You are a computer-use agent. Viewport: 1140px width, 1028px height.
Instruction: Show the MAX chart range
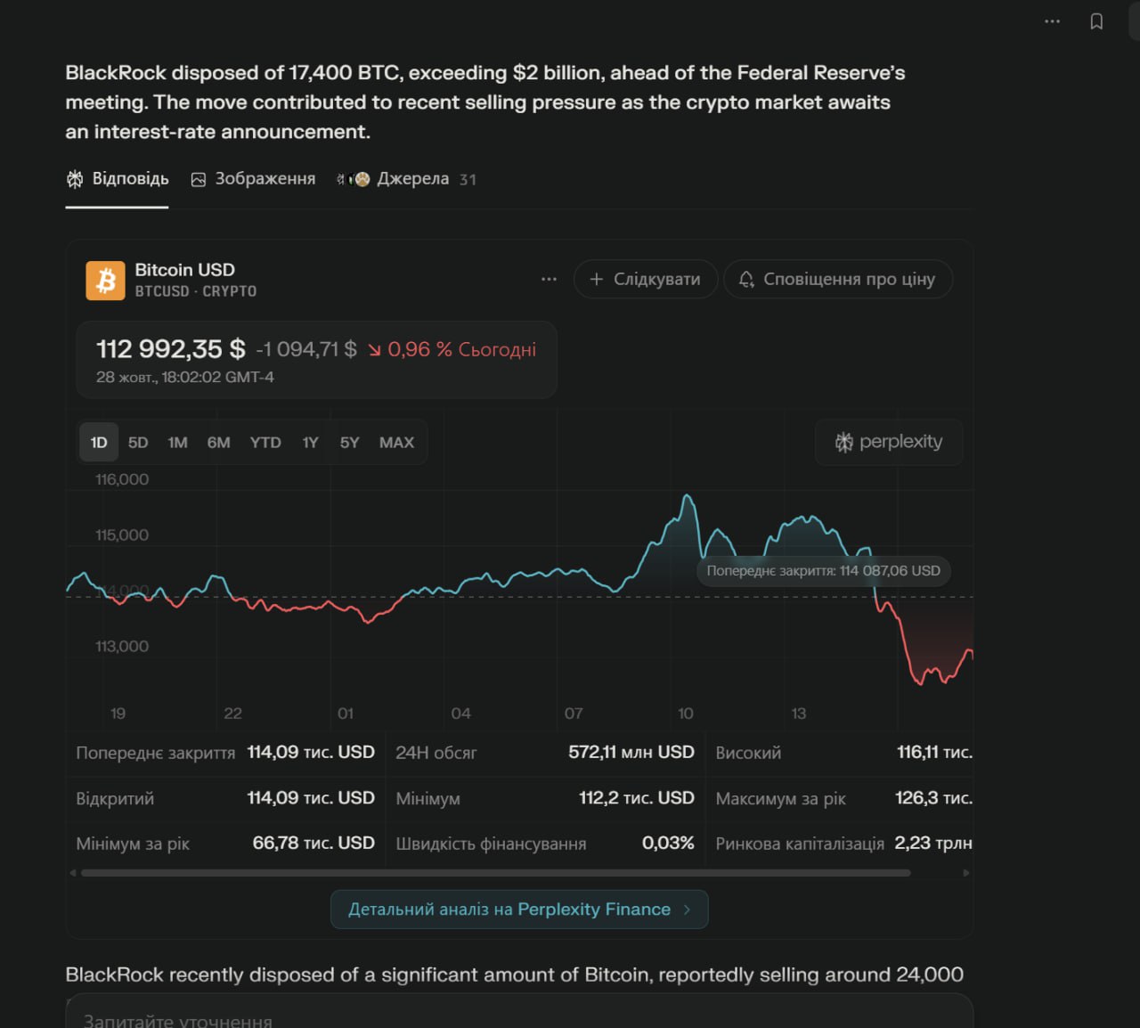pyautogui.click(x=396, y=443)
